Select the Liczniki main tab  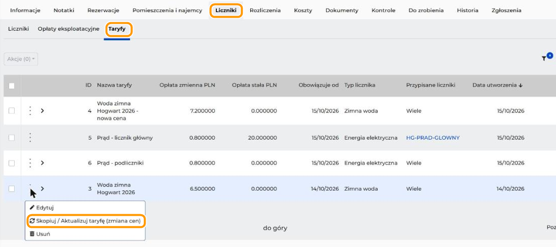(226, 10)
